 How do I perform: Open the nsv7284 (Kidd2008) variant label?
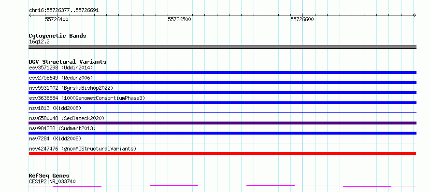pos(55,138)
